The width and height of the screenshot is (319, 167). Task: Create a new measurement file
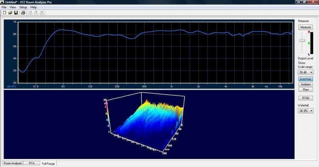point(5,13)
